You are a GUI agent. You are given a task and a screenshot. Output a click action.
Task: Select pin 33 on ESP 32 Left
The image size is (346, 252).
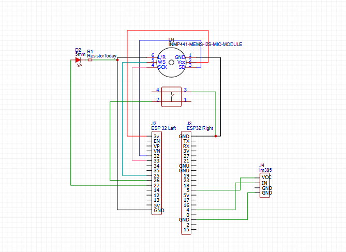pyautogui.click(x=157, y=161)
